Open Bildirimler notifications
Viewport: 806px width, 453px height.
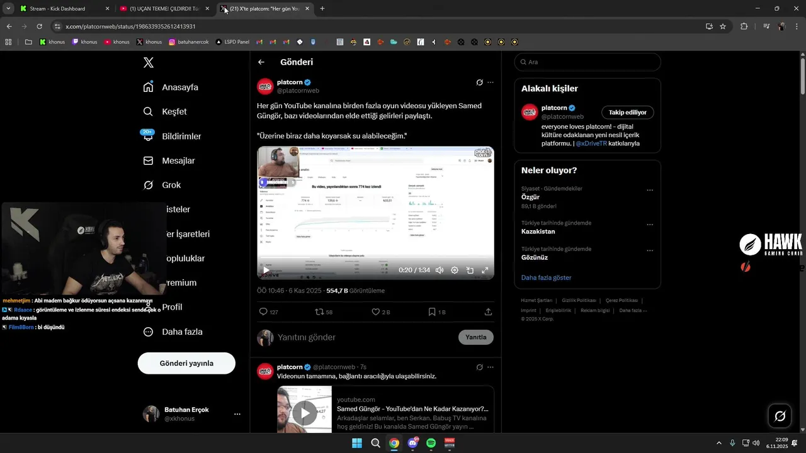(x=172, y=136)
